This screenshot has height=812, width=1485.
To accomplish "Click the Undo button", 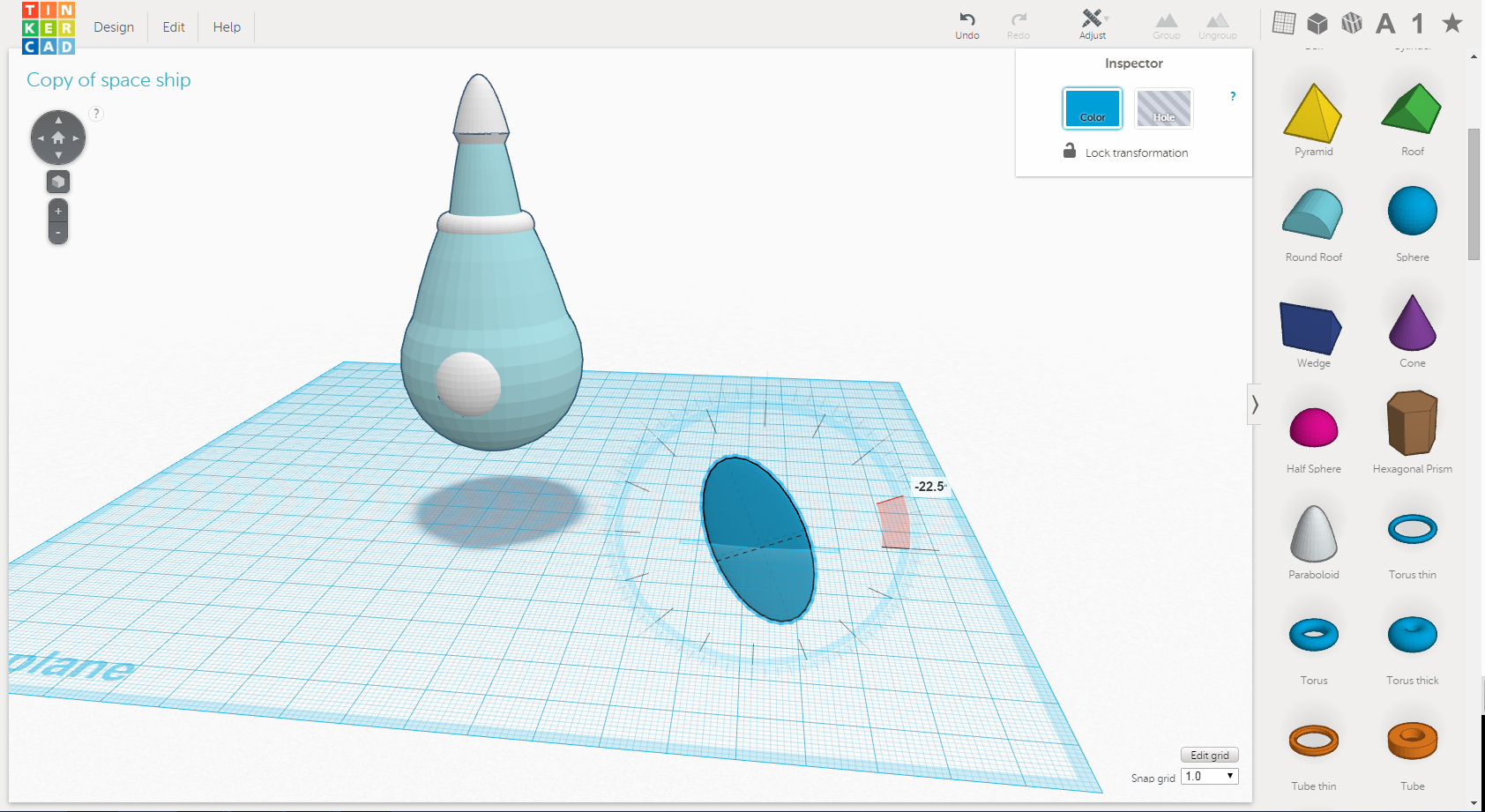I will tap(967, 25).
